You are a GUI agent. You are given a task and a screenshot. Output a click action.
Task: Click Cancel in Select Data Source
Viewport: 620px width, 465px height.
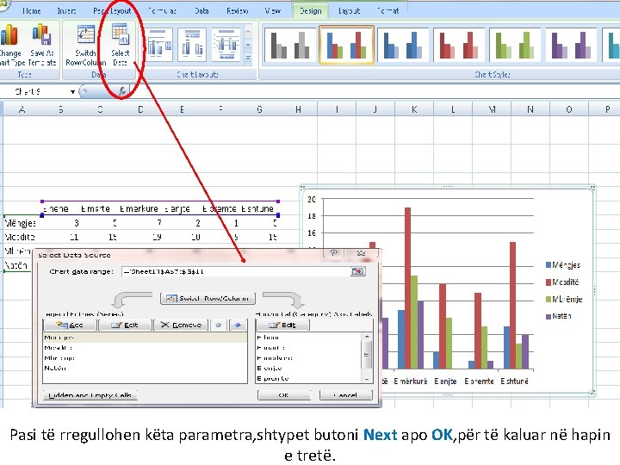coord(346,395)
